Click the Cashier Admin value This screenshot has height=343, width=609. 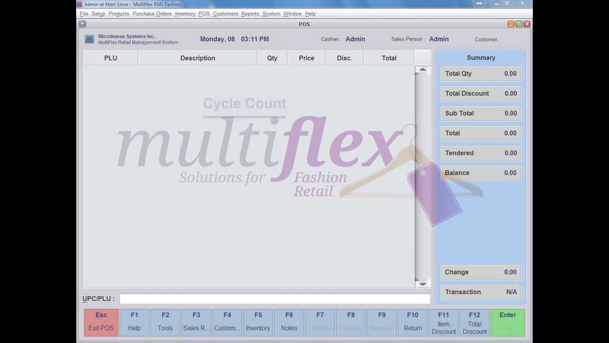(x=355, y=39)
